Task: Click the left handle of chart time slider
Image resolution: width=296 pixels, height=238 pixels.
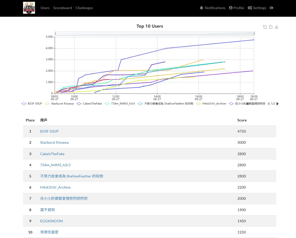Action: click(x=55, y=34)
